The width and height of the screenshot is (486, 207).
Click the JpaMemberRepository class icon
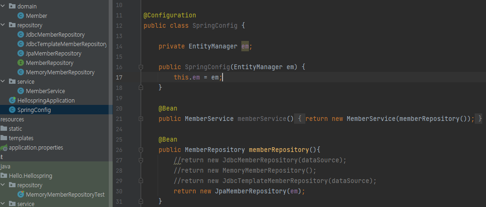pyautogui.click(x=21, y=54)
